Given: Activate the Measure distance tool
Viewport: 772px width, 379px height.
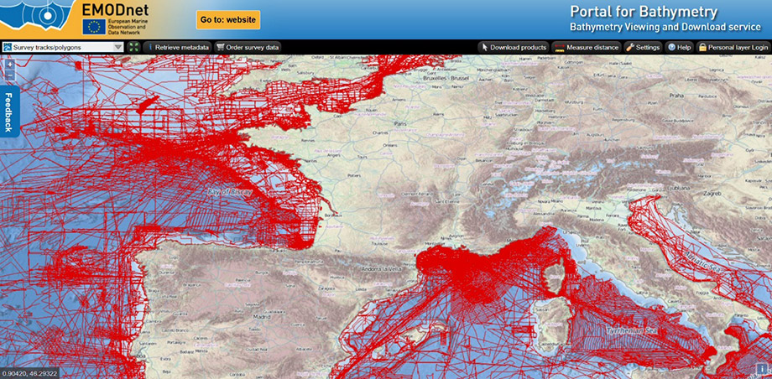Looking at the screenshot, I should click(x=587, y=47).
